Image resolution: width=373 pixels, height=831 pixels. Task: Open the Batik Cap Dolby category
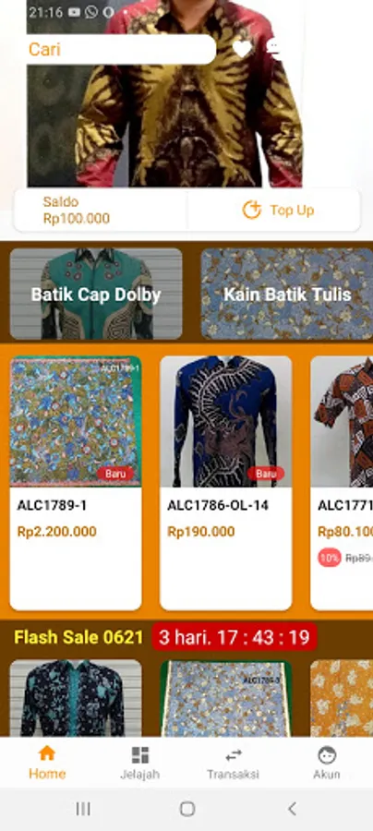click(96, 294)
